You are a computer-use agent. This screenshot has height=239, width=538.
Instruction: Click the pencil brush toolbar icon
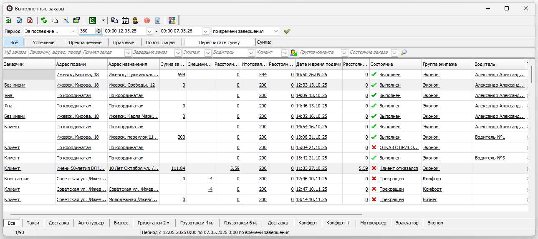(x=66, y=20)
